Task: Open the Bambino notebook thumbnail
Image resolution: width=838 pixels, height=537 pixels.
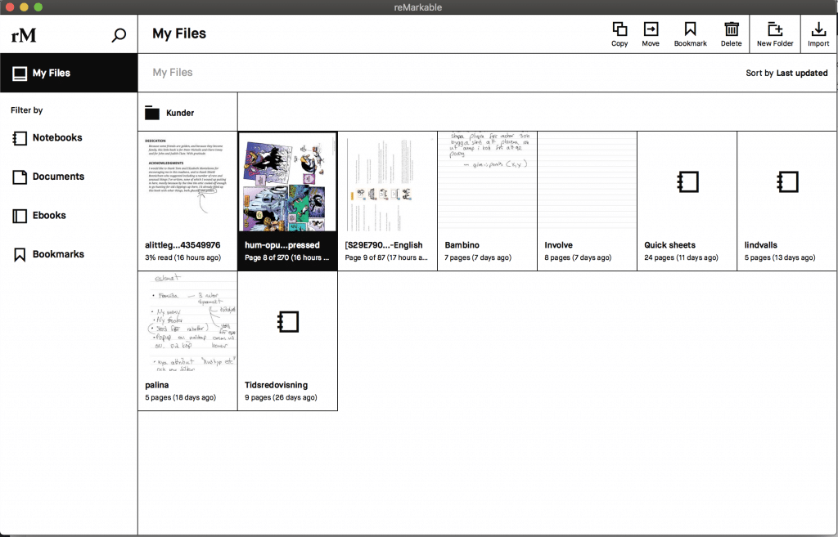Action: coord(487,182)
